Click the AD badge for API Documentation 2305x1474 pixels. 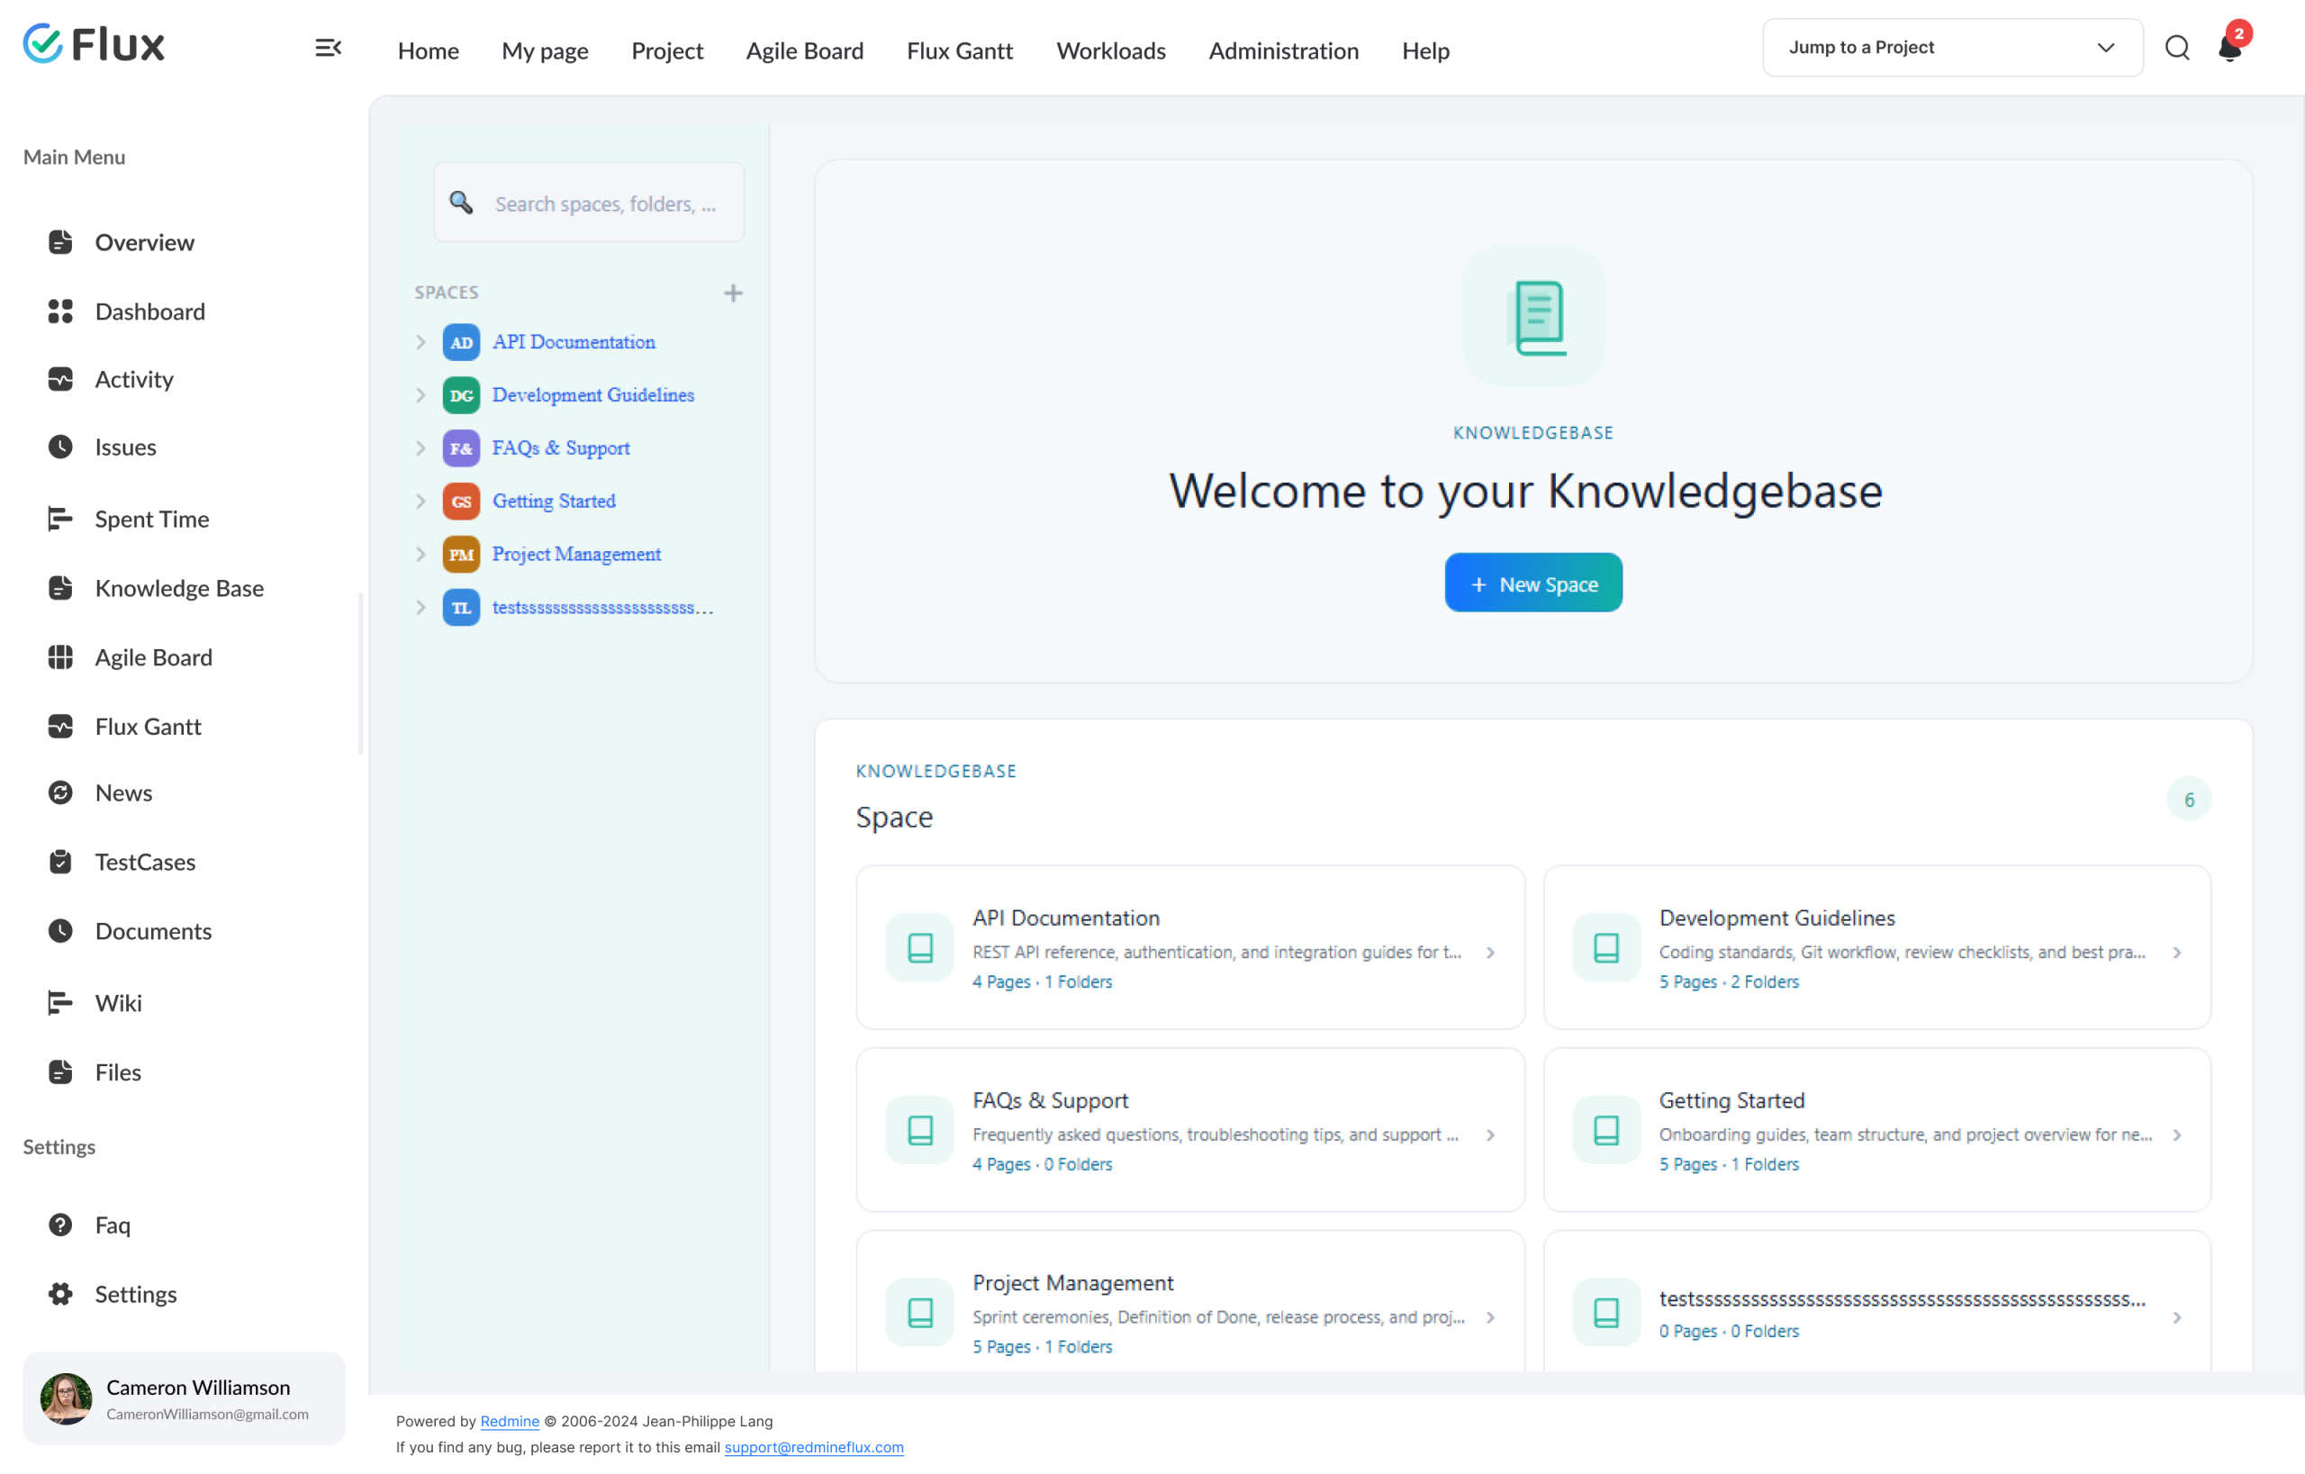coord(461,341)
